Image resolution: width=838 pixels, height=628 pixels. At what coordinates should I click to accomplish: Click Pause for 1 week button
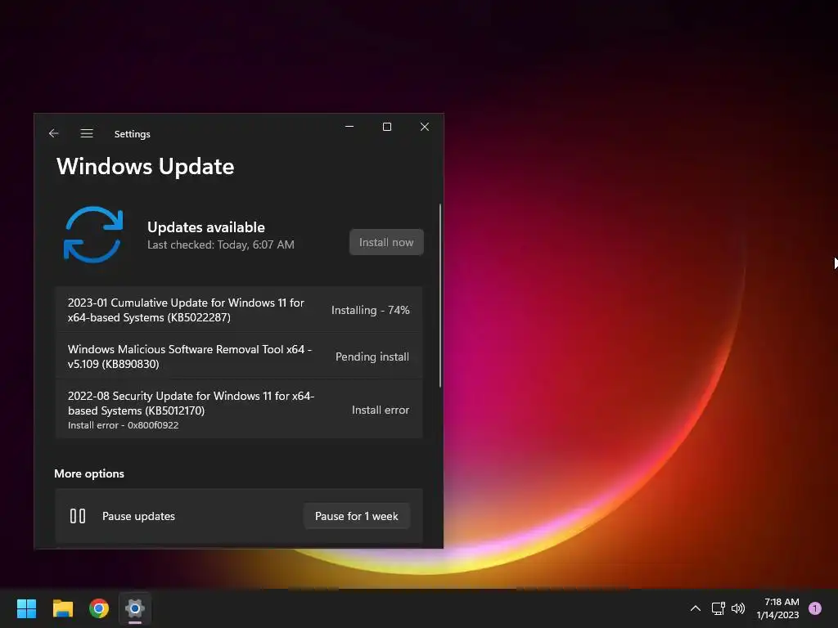(x=357, y=516)
